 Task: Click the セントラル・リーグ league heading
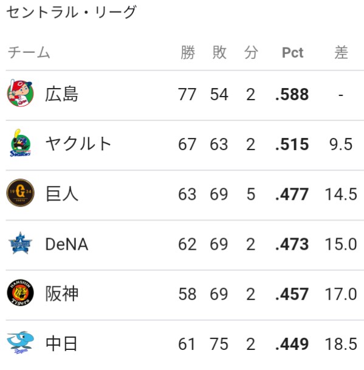pos(71,12)
